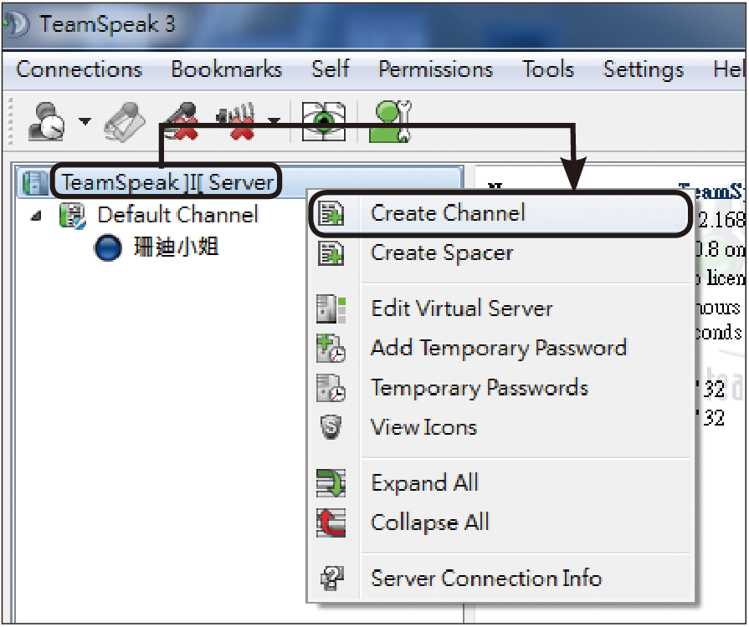Choose Create Channel from context menu
The width and height of the screenshot is (749, 627).
pyautogui.click(x=500, y=213)
